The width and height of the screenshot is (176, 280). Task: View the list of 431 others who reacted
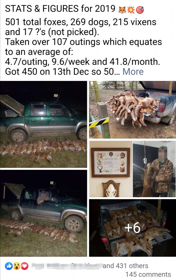126,266
